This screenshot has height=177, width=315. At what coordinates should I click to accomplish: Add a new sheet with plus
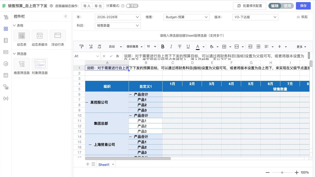(88, 164)
